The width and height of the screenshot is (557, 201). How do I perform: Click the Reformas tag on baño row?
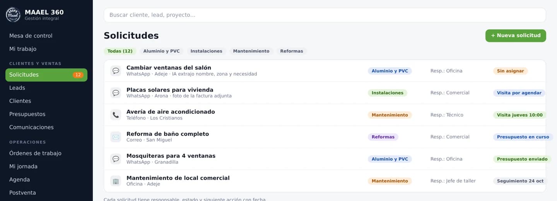point(383,137)
